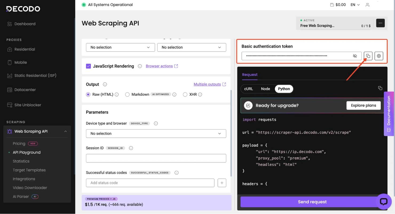
Task: Open Site Unblocker page
Action: [28, 105]
